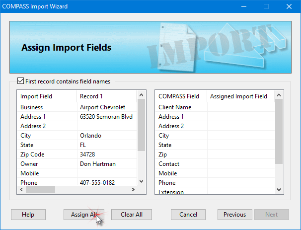Select Mobile in the Import Field list
This screenshot has width=301, height=230.
coord(30,173)
